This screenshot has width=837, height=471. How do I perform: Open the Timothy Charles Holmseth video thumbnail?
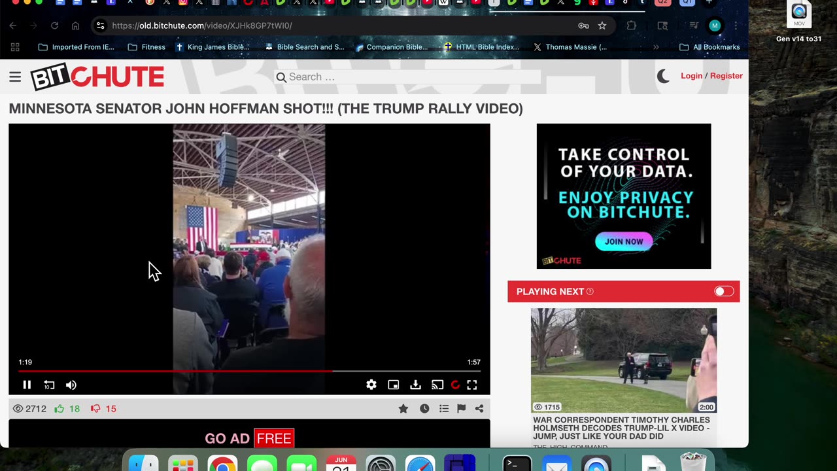[x=624, y=360]
